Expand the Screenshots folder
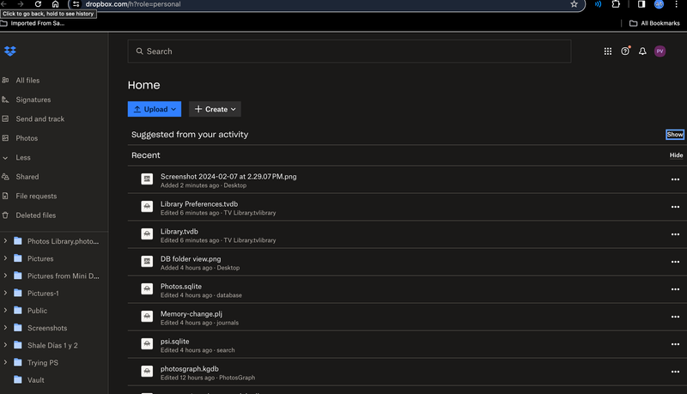The image size is (687, 394). tap(5, 327)
